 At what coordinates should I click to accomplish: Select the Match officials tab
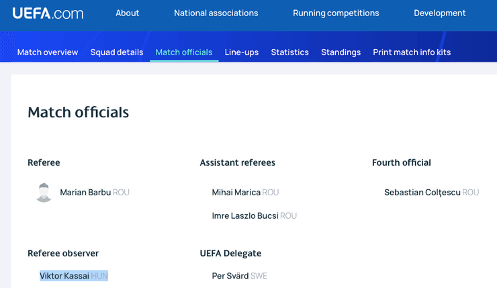click(x=183, y=52)
